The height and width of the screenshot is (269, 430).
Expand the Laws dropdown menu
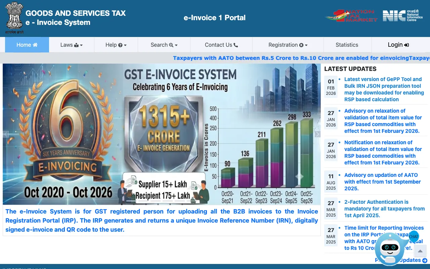point(72,45)
